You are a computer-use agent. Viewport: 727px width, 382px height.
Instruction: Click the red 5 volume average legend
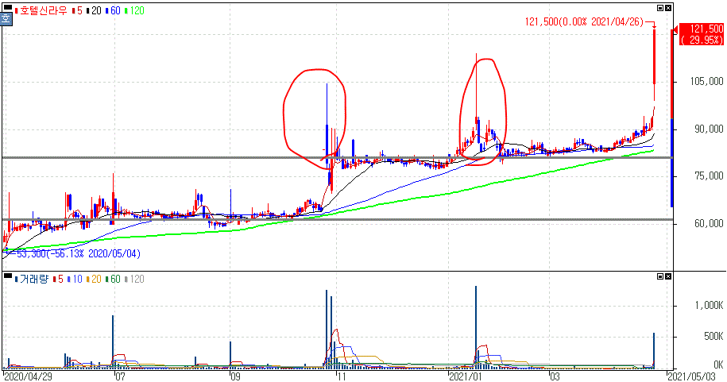tap(58, 279)
